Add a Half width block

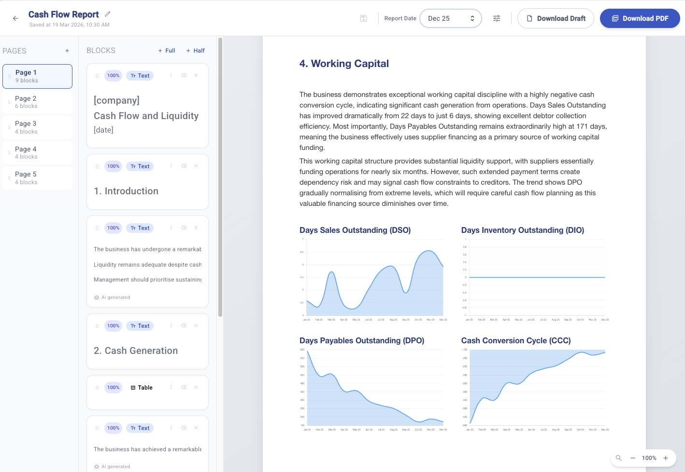[196, 51]
